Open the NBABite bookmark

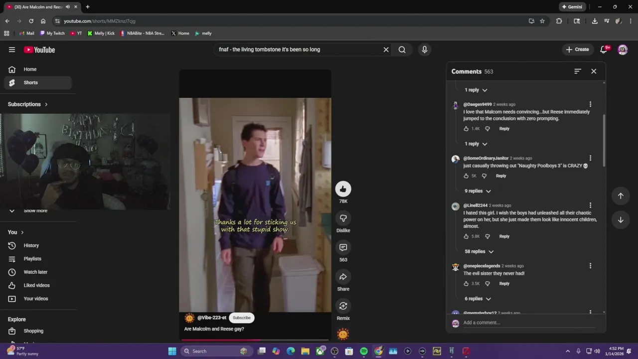(142, 33)
